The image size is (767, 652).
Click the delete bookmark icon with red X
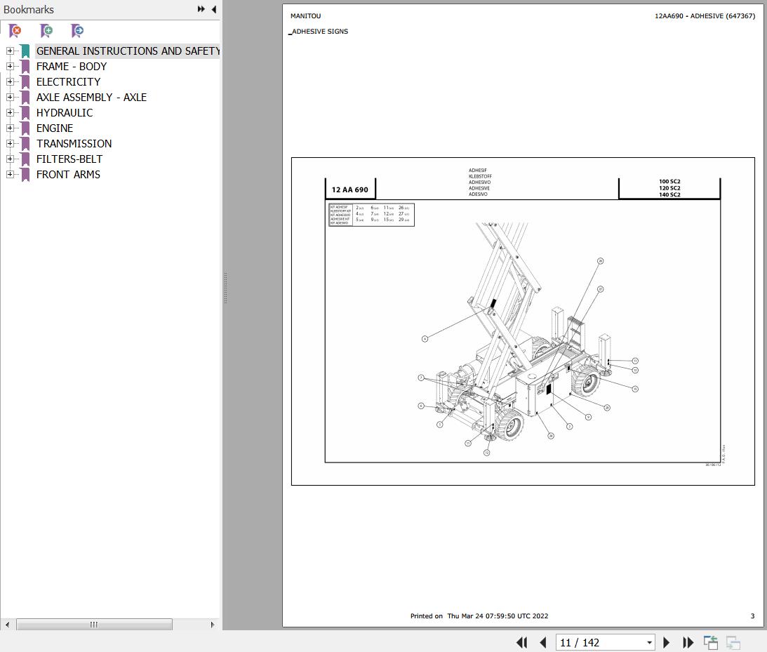(15, 31)
